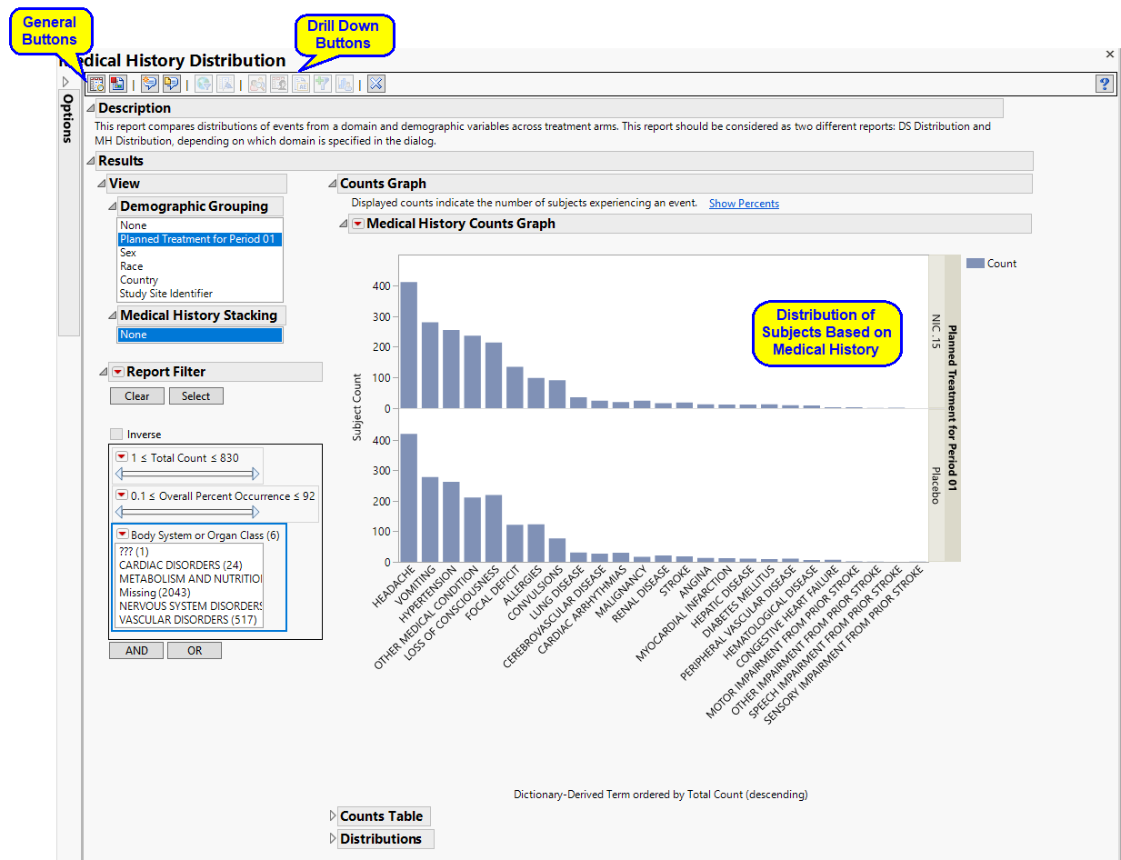The width and height of the screenshot is (1121, 860).
Task: Open Medical History Counts Graph red triangle menu
Action: click(358, 224)
